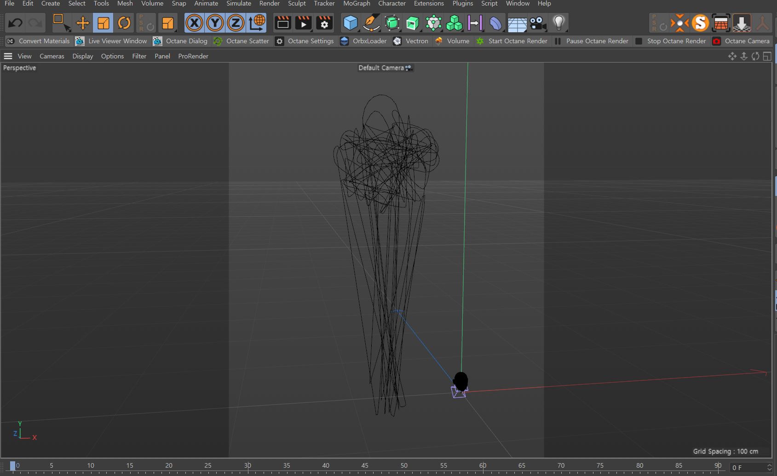This screenshot has width=777, height=476.
Task: Open Edit Render Settings clapperboard with gear
Action: pyautogui.click(x=324, y=23)
